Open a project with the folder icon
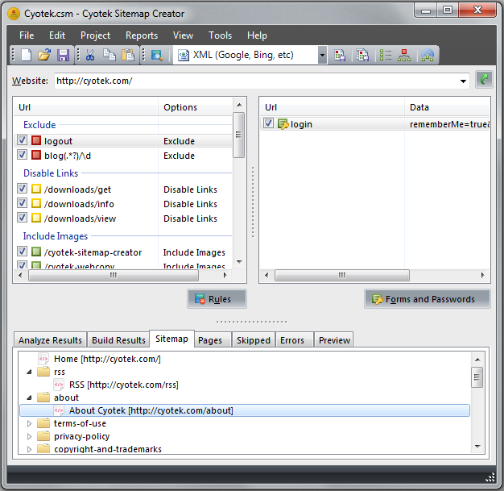The width and height of the screenshot is (504, 491). [44, 55]
